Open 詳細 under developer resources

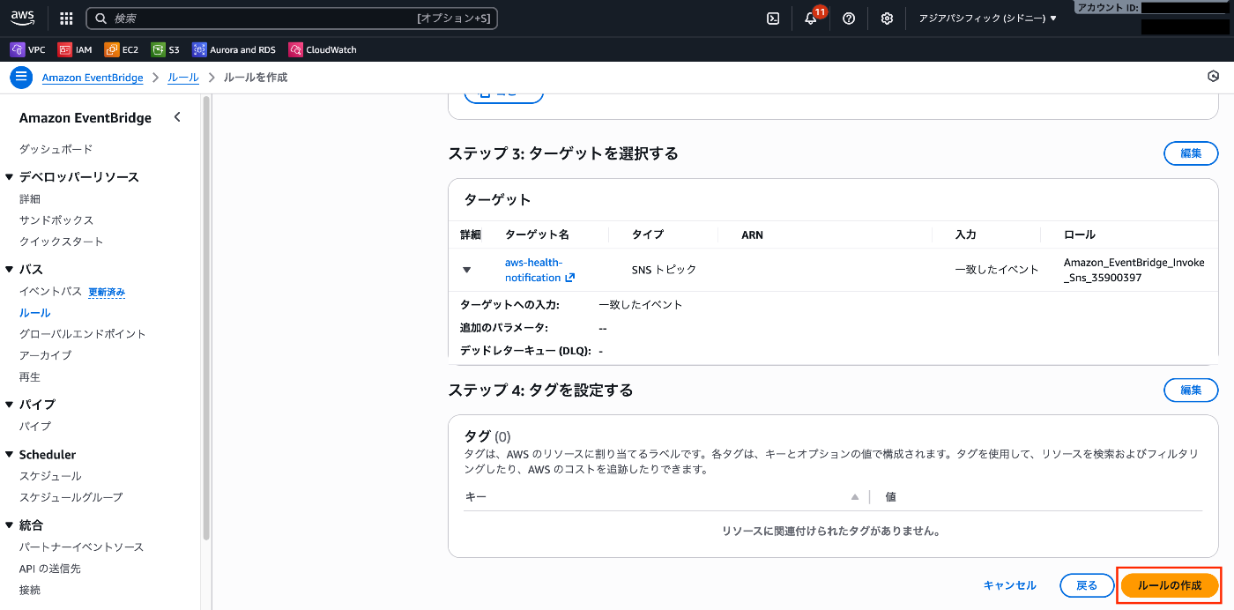pyautogui.click(x=30, y=199)
